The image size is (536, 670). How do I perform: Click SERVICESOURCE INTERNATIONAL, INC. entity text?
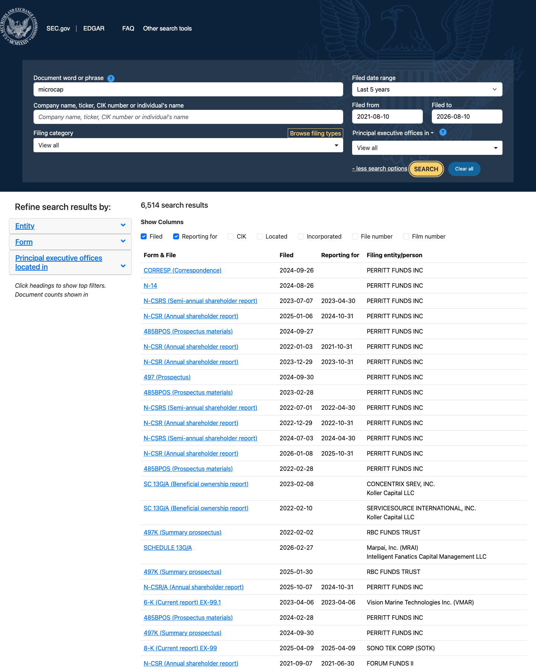[421, 508]
